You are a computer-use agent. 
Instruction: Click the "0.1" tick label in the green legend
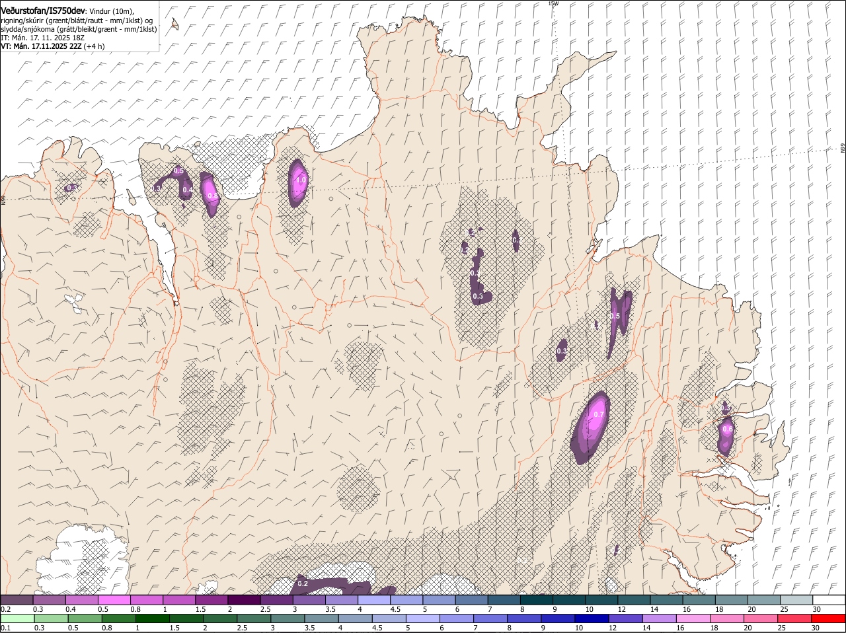[5, 628]
